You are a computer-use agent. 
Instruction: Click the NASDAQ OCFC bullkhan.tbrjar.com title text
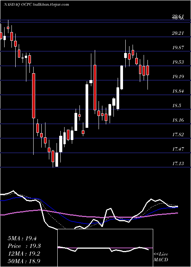point(36,5)
